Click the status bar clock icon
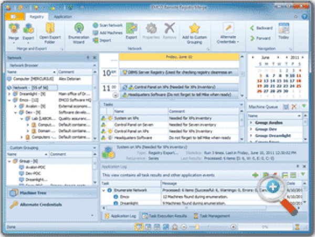 pos(175,227)
